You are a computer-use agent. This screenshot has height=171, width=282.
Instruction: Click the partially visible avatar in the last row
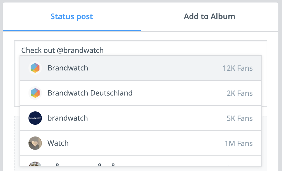point(35,164)
